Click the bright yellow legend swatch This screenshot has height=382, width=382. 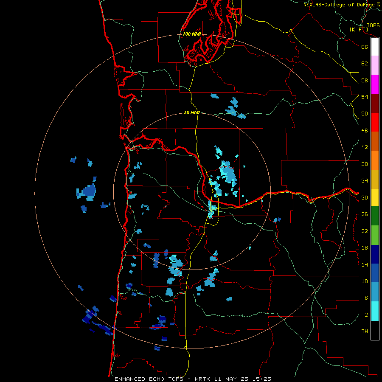(375, 198)
